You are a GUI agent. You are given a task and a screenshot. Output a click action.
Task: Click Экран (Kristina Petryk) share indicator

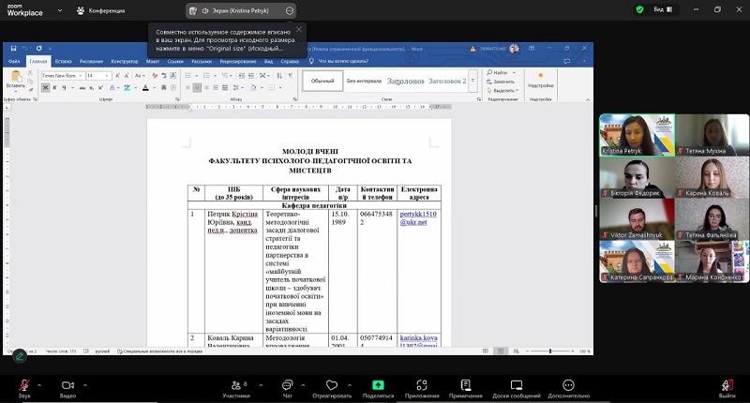click(241, 10)
